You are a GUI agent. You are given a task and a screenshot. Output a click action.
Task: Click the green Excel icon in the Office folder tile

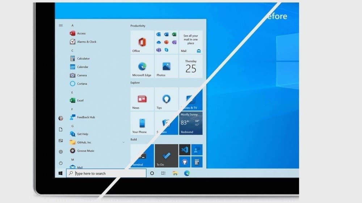tap(174, 35)
